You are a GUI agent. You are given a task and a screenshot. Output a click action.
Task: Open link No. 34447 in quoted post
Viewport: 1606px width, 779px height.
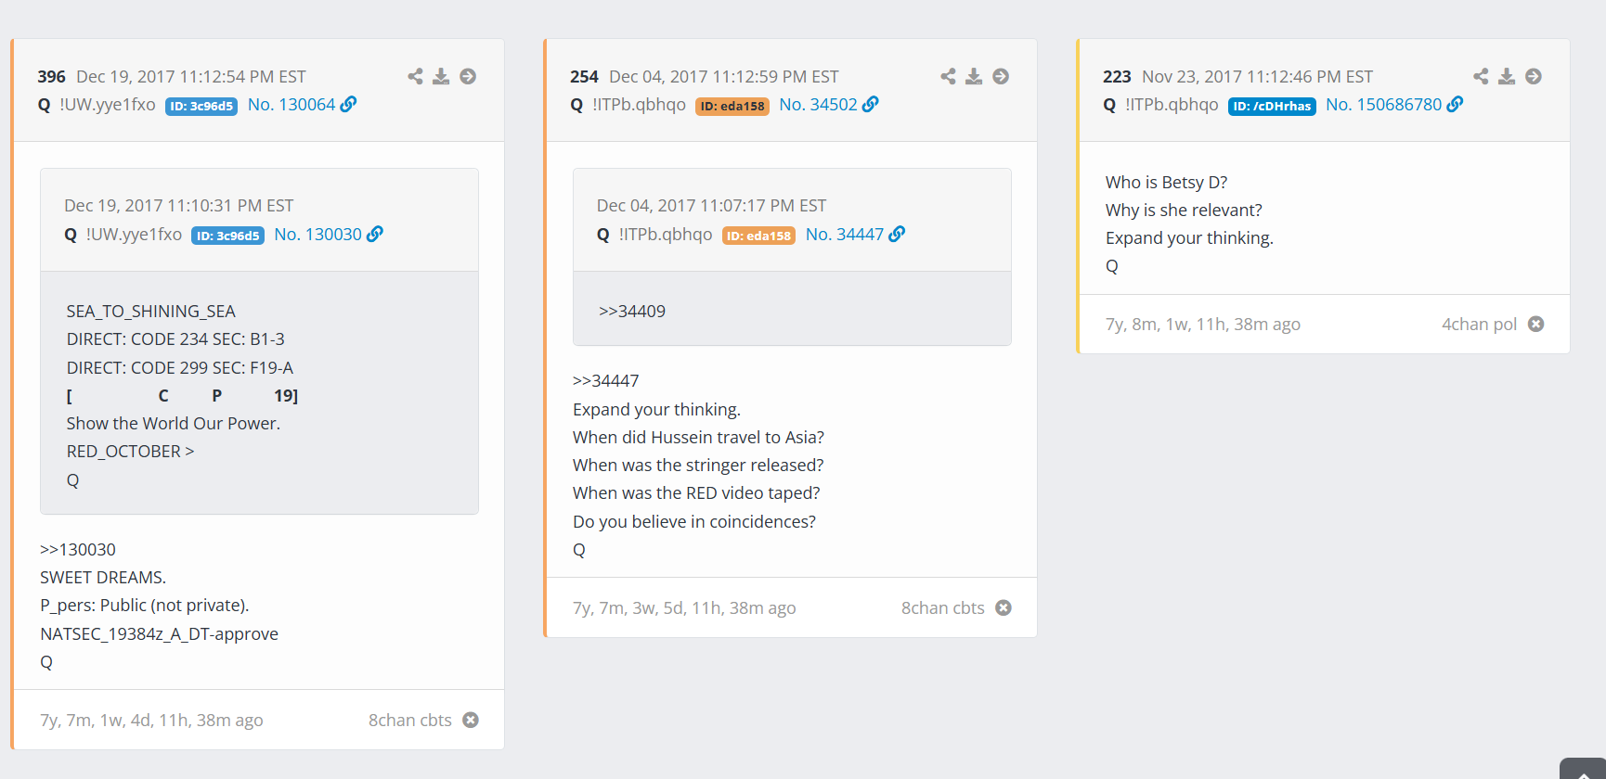point(845,235)
